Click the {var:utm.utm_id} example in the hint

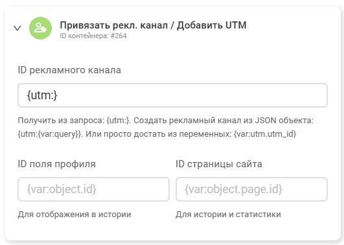(x=265, y=134)
